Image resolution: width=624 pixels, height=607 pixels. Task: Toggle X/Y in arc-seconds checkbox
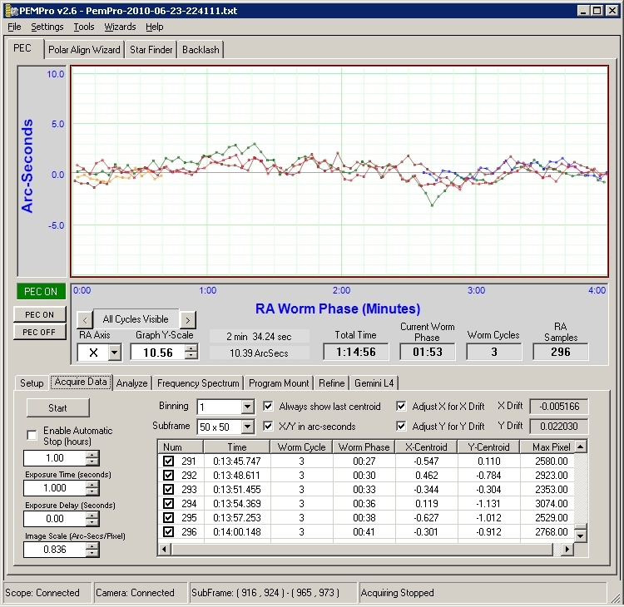coord(268,426)
